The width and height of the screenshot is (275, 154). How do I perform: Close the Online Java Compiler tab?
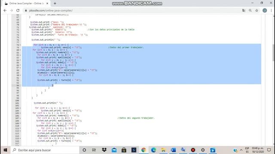47,3
